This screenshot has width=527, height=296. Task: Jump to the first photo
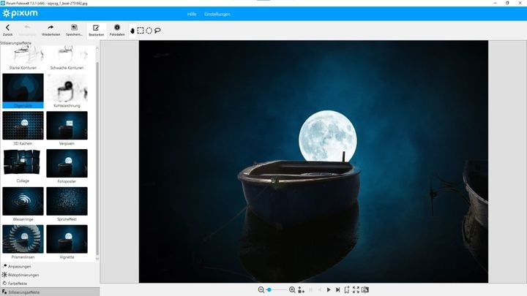[x=311, y=289]
